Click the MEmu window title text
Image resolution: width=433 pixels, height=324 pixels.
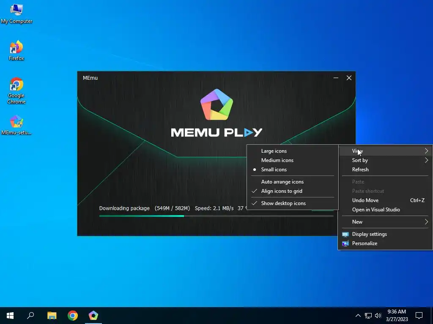90,78
